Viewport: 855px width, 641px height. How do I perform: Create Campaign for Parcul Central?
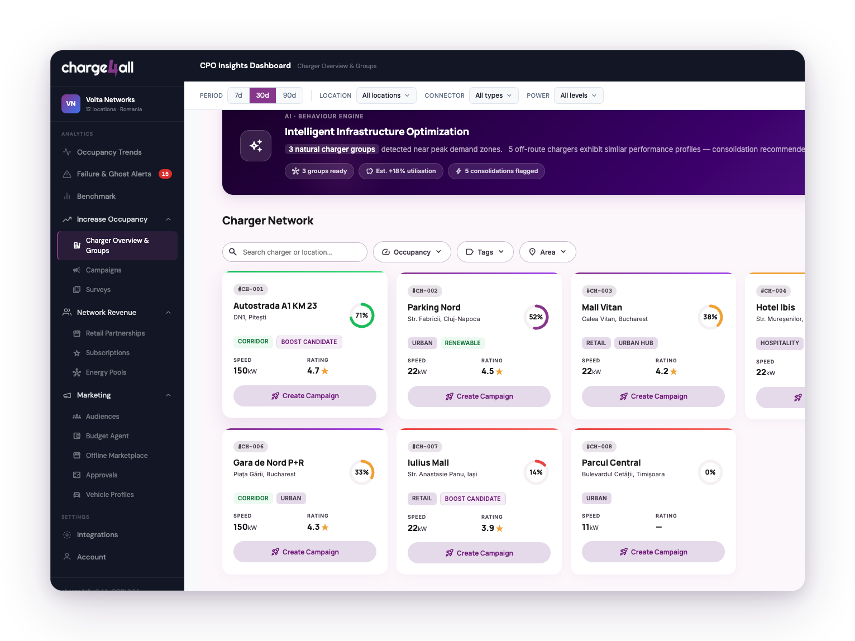coord(653,552)
